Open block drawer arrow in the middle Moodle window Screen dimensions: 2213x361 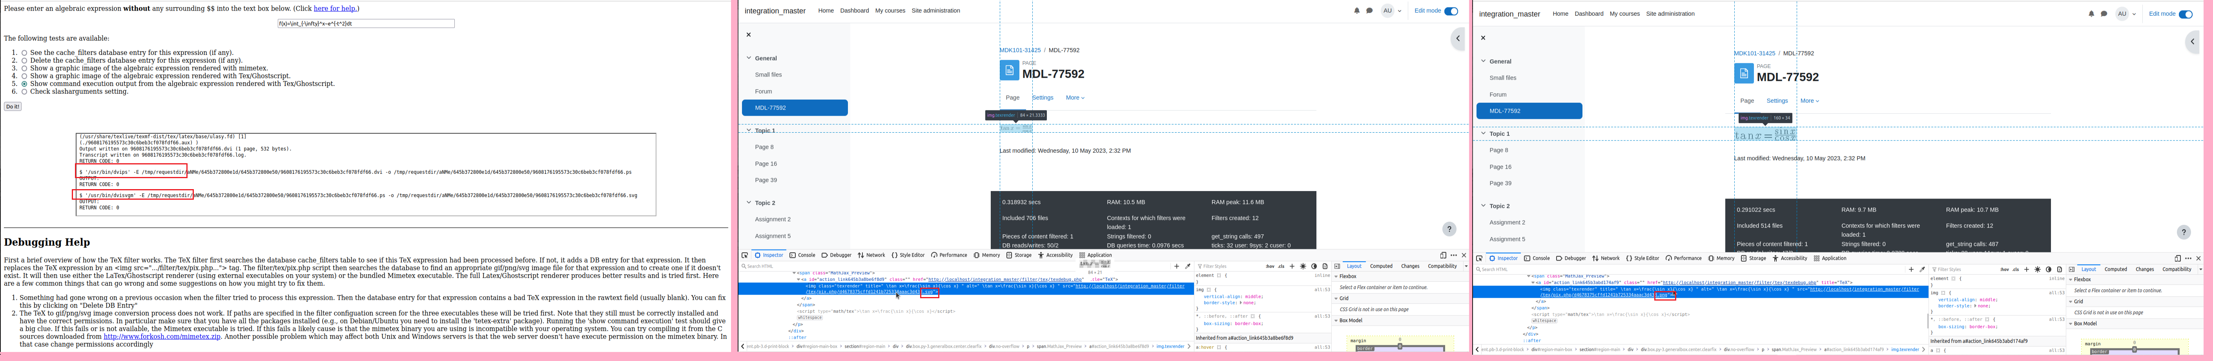click(1458, 39)
